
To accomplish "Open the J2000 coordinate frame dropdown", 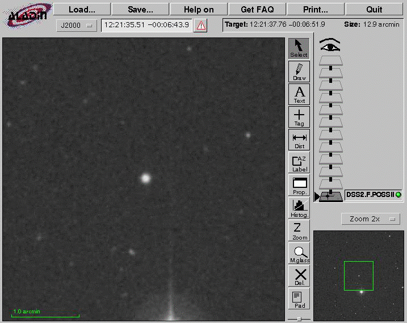I will pyautogui.click(x=76, y=26).
